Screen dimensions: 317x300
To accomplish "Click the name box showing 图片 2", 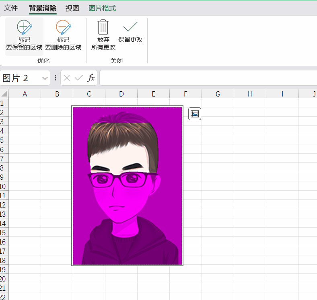I will click(25, 78).
